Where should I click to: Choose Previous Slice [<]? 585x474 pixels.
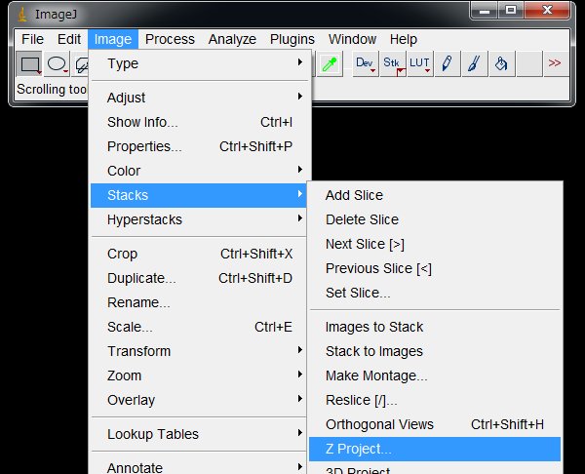tap(435, 268)
